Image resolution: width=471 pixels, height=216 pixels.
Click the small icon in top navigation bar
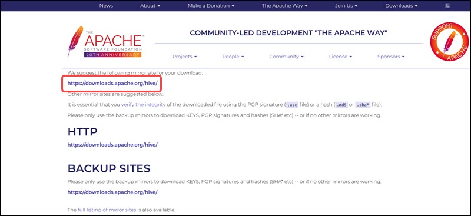point(447,6)
